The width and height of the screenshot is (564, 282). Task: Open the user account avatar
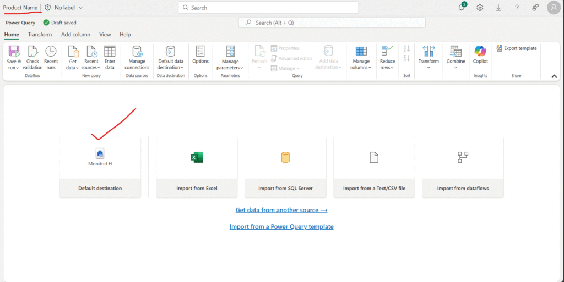[x=554, y=8]
